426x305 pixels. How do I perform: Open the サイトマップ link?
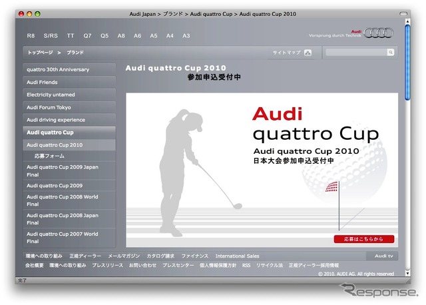pos(287,53)
